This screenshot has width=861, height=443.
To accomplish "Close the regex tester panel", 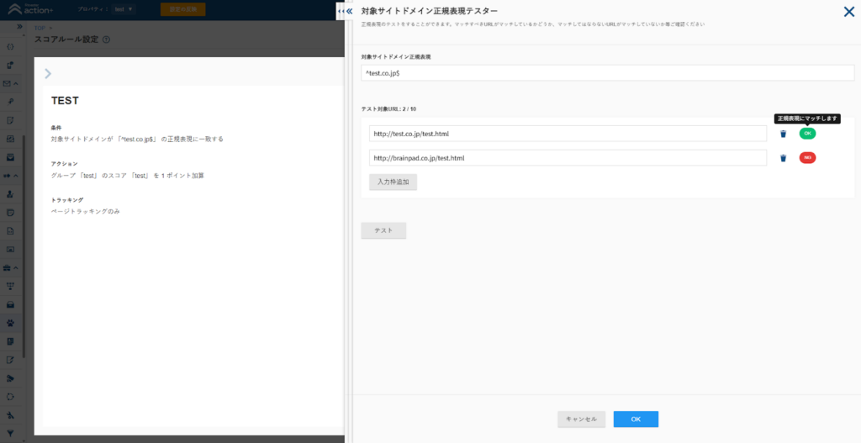I will pos(848,12).
